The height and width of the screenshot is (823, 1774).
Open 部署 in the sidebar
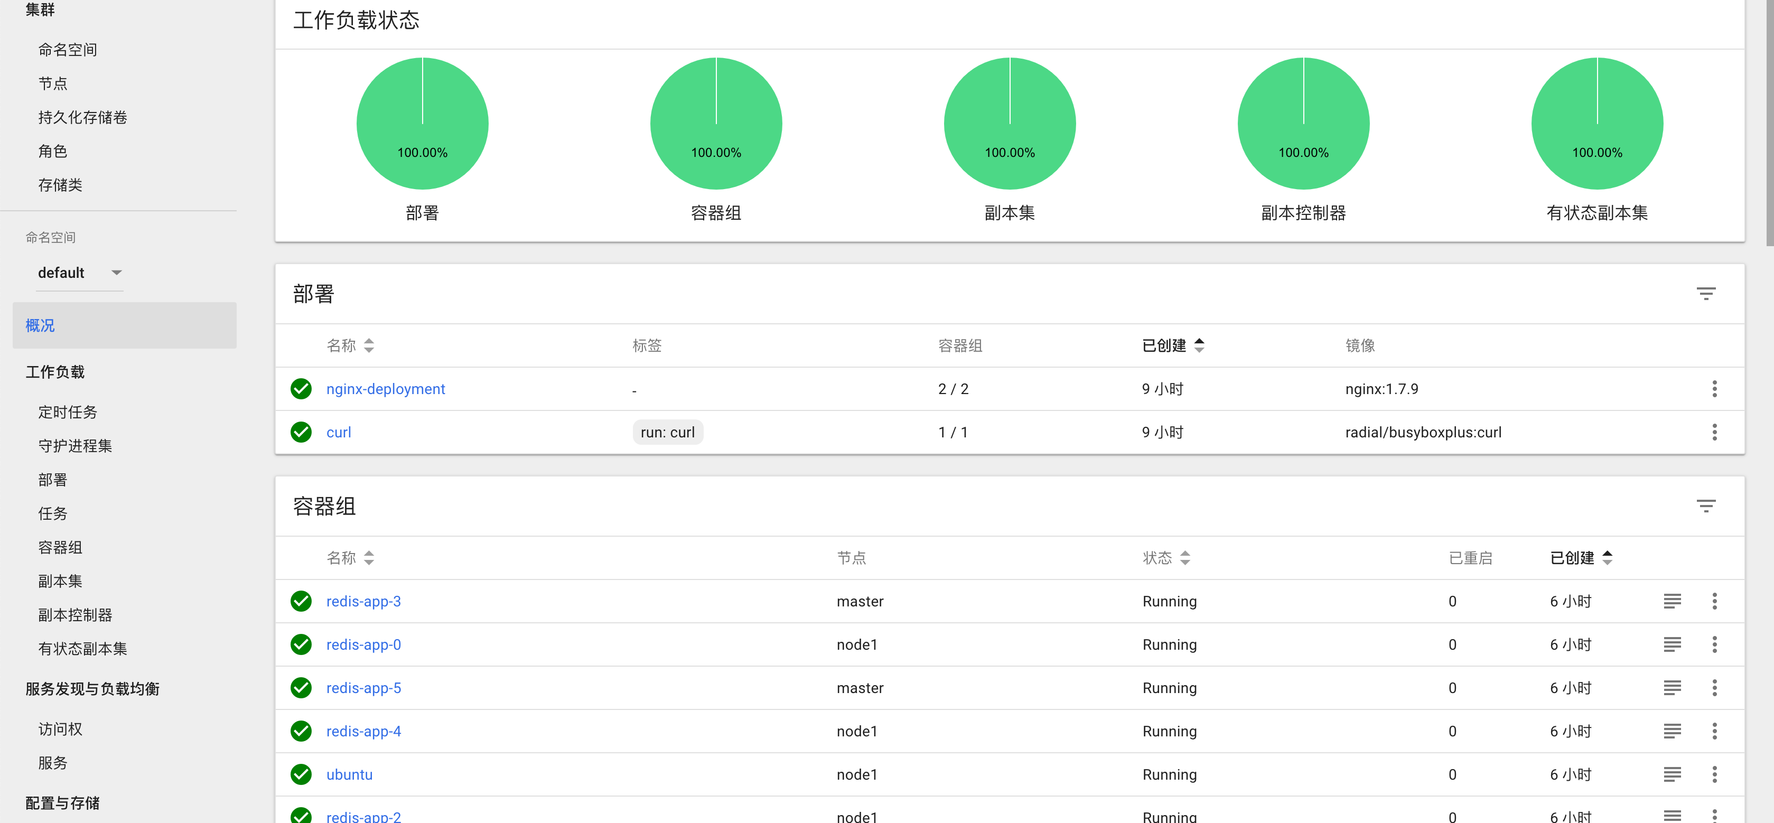[52, 479]
